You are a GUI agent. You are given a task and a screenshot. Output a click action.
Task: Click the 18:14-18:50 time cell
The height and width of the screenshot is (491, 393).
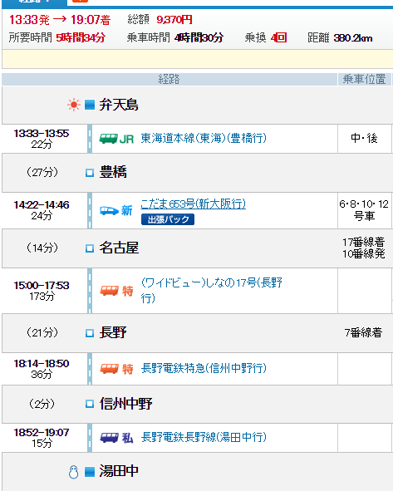click(x=42, y=369)
